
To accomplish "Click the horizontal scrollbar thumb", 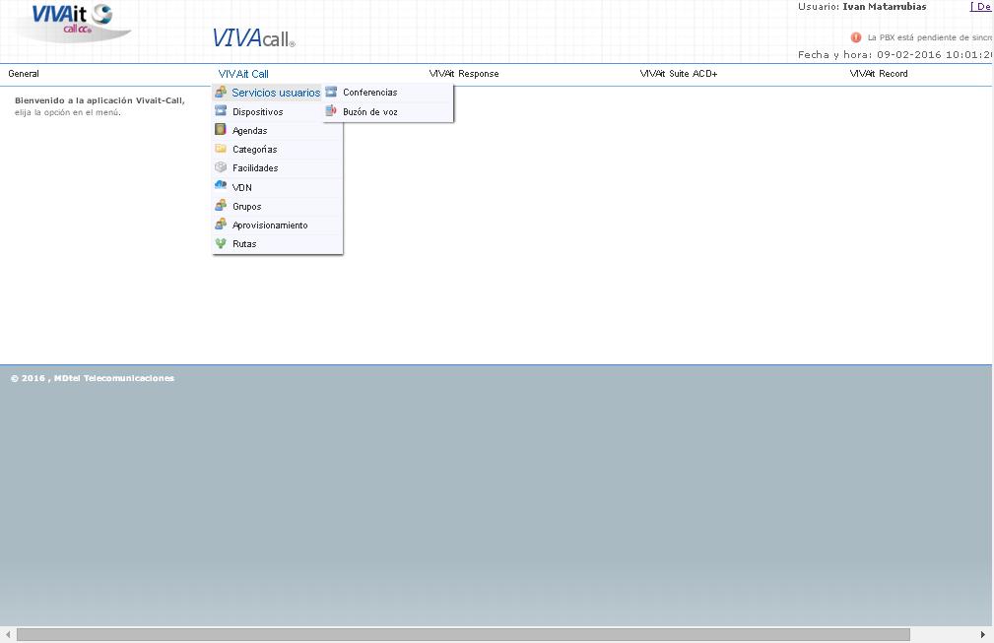I will point(463,635).
